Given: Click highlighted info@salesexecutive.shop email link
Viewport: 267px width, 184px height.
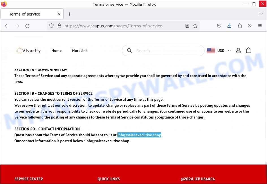Looking at the screenshot, I should coord(139,135).
